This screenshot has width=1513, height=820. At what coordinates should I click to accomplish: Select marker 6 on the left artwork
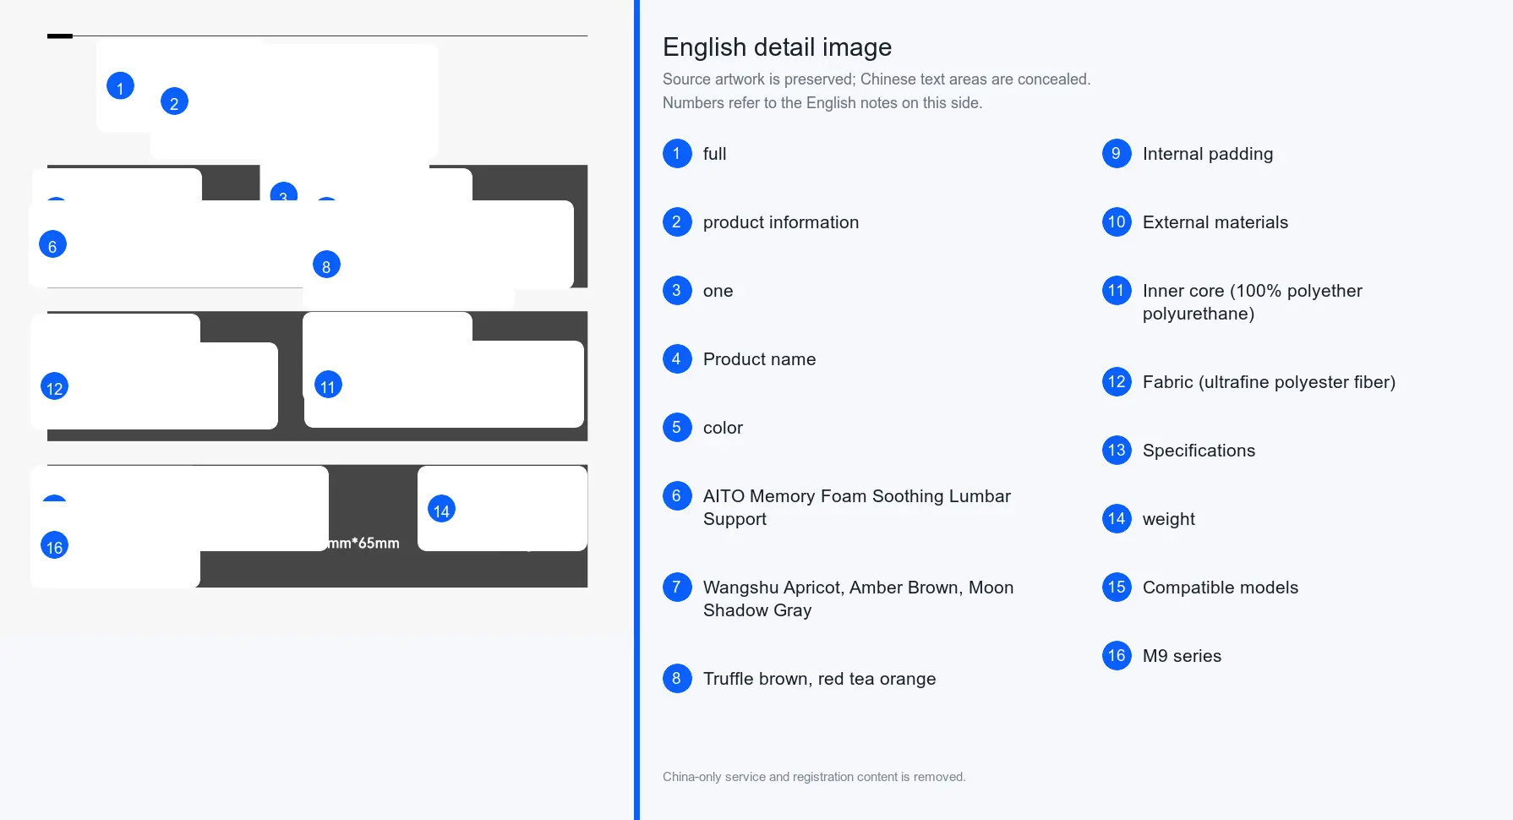tap(52, 244)
